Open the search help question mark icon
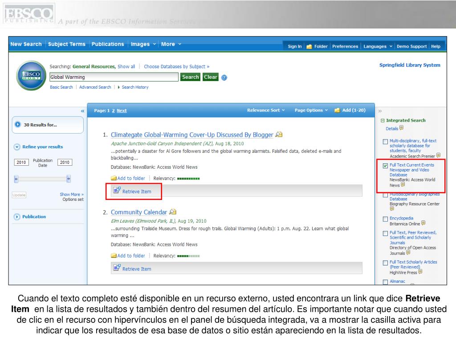 pos(224,77)
